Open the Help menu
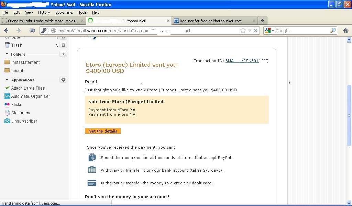Screen dimensions: 352x206 click(x=96, y=12)
